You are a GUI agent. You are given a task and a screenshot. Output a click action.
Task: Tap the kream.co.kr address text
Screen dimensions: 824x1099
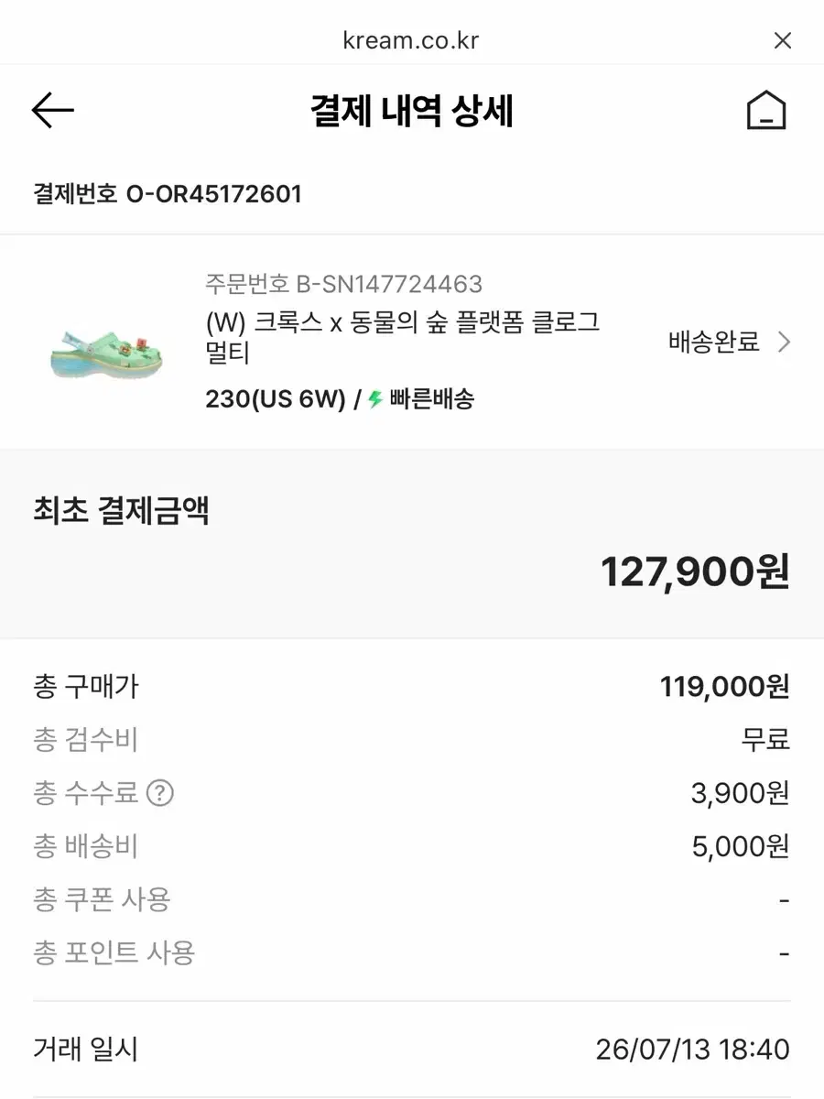click(411, 41)
